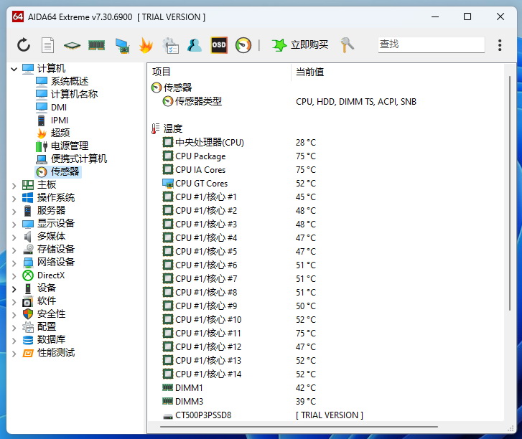
Task: Click the 52 °C value of 核心 #10
Action: [306, 320]
